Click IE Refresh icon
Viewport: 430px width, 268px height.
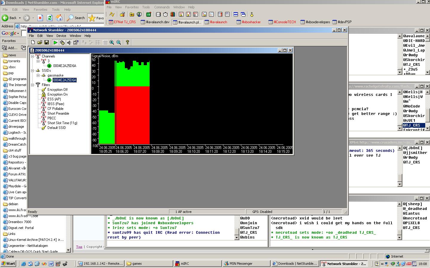click(x=50, y=18)
